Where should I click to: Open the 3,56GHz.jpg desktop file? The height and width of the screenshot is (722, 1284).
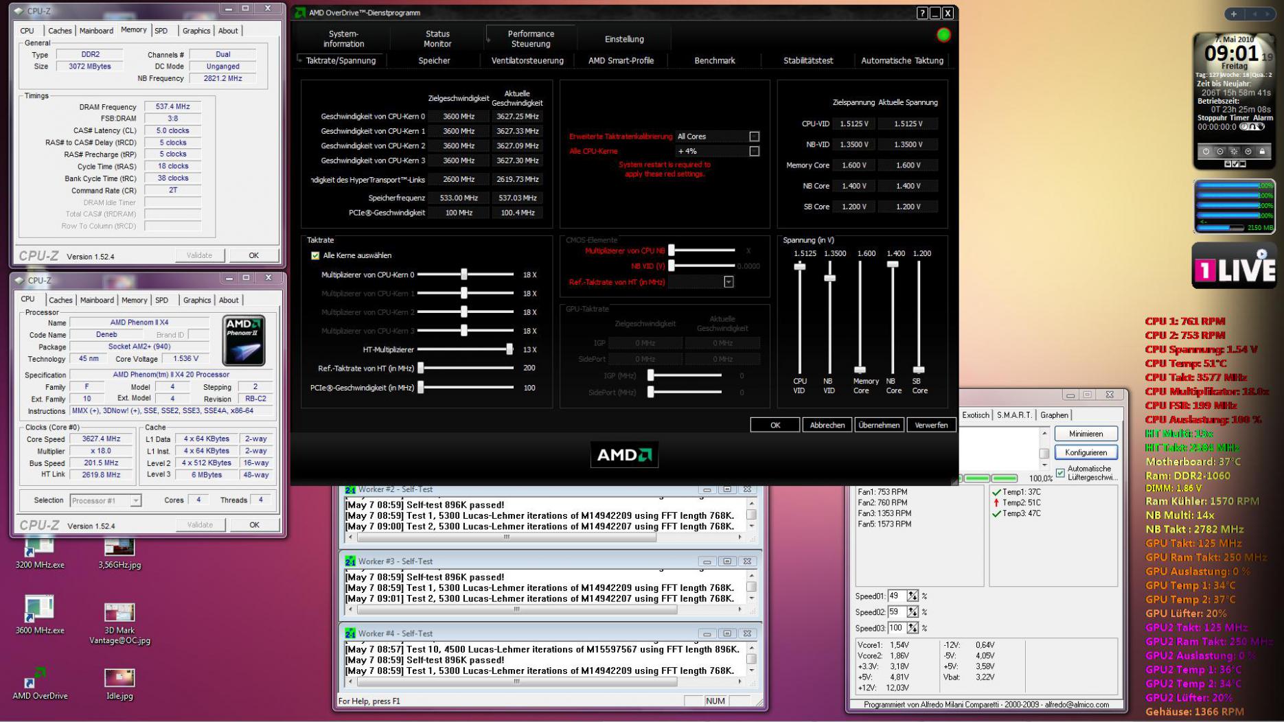119,553
